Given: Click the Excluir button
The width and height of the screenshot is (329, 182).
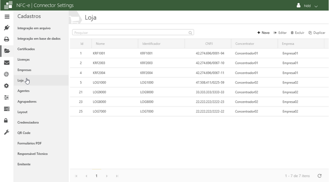Looking at the screenshot, I should click(298, 33).
